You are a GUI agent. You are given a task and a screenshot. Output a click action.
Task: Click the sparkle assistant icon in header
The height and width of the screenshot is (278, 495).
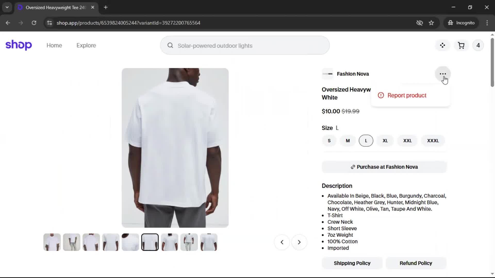click(x=442, y=46)
